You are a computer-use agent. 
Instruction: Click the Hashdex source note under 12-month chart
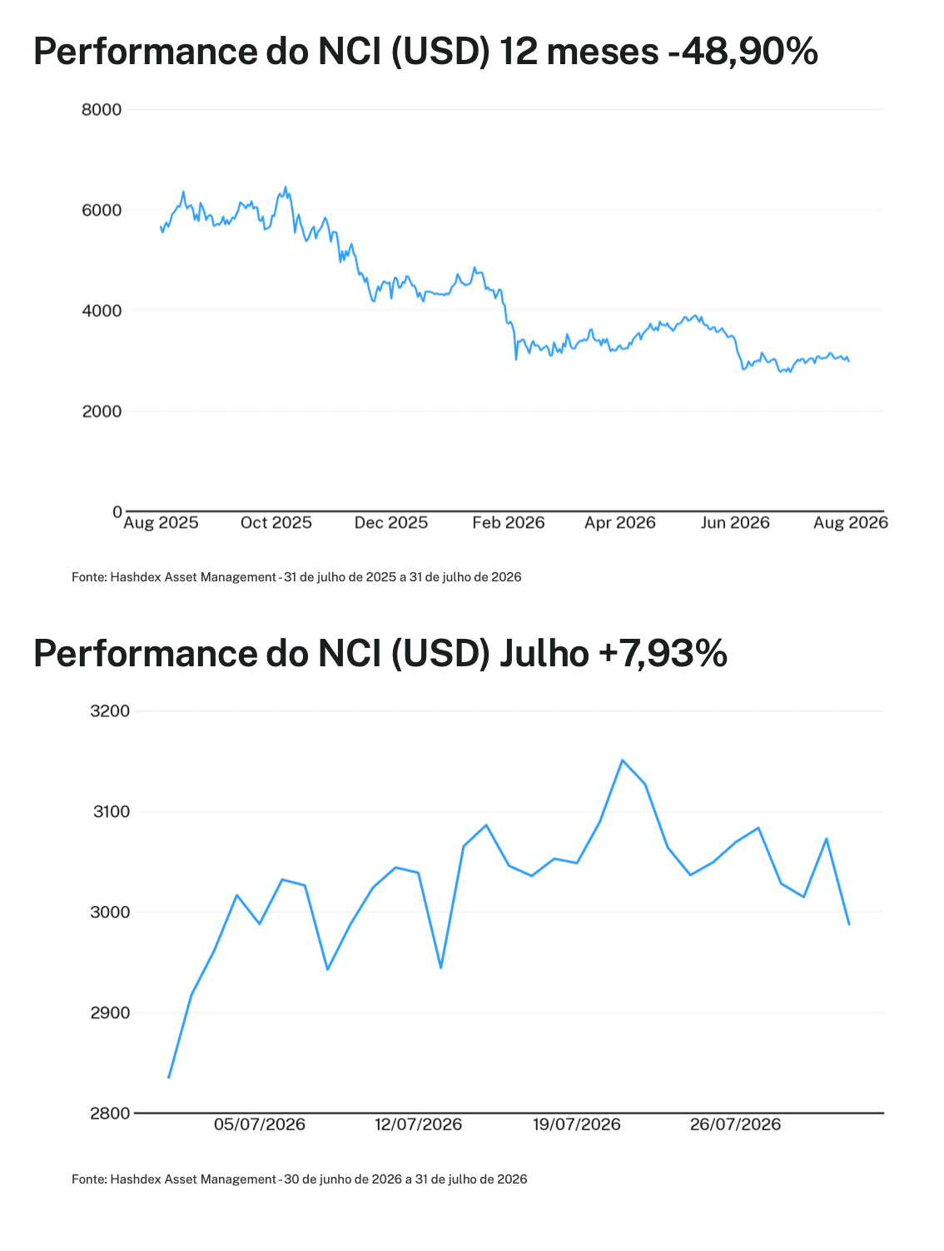pyautogui.click(x=296, y=577)
